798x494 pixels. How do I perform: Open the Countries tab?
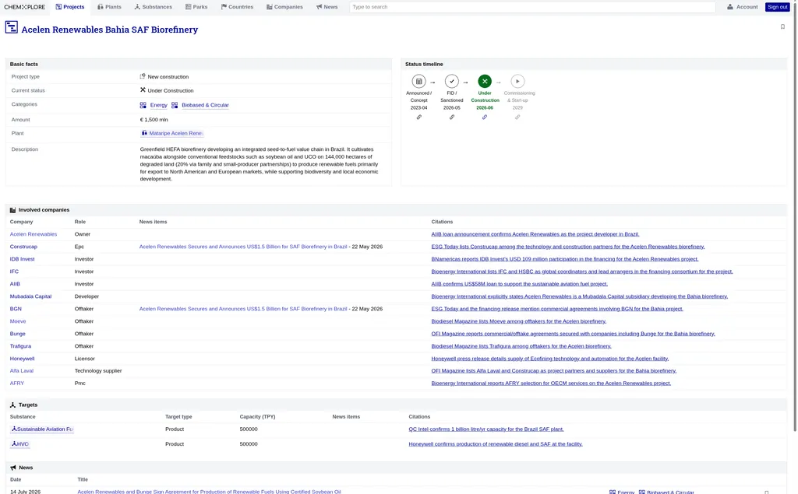(x=237, y=6)
